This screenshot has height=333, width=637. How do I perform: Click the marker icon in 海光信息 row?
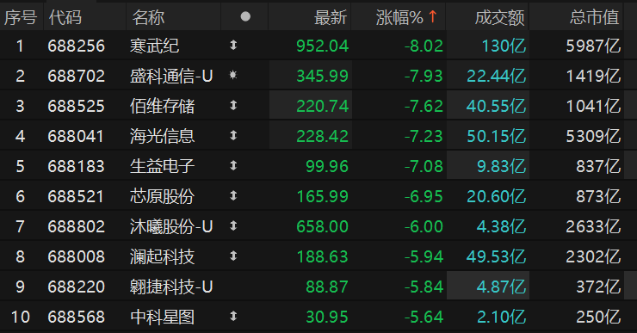pos(233,136)
